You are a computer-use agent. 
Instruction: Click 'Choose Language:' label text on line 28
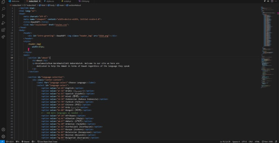pos(78,83)
